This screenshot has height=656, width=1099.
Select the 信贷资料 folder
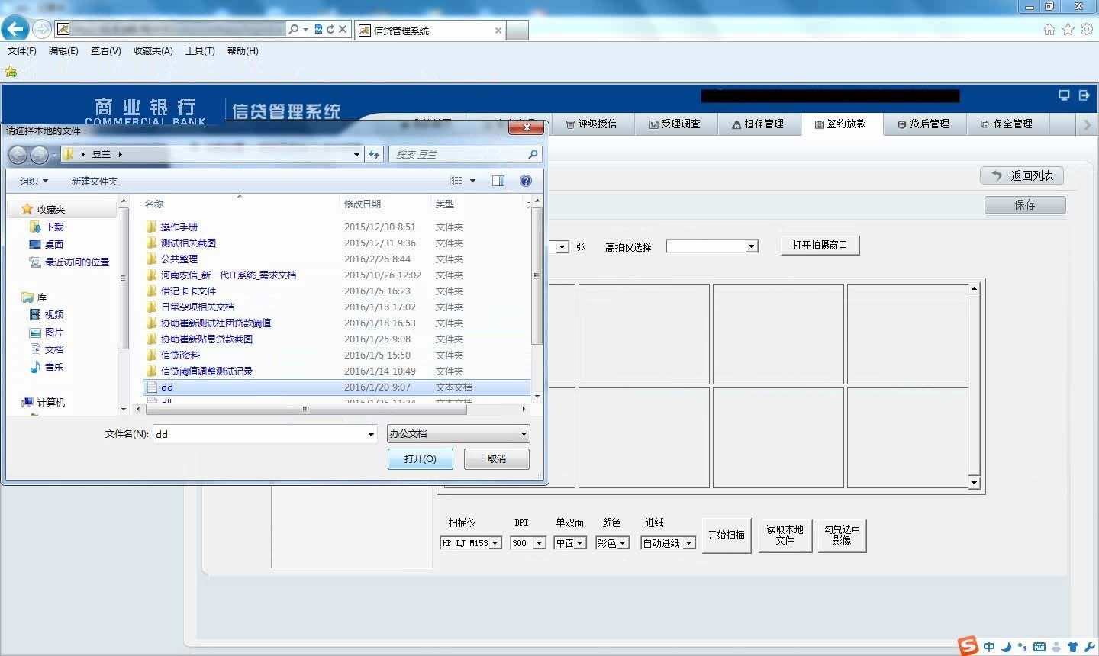coord(180,355)
